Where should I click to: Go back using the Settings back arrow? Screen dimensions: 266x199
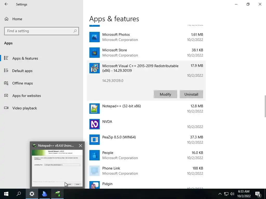(6, 4)
